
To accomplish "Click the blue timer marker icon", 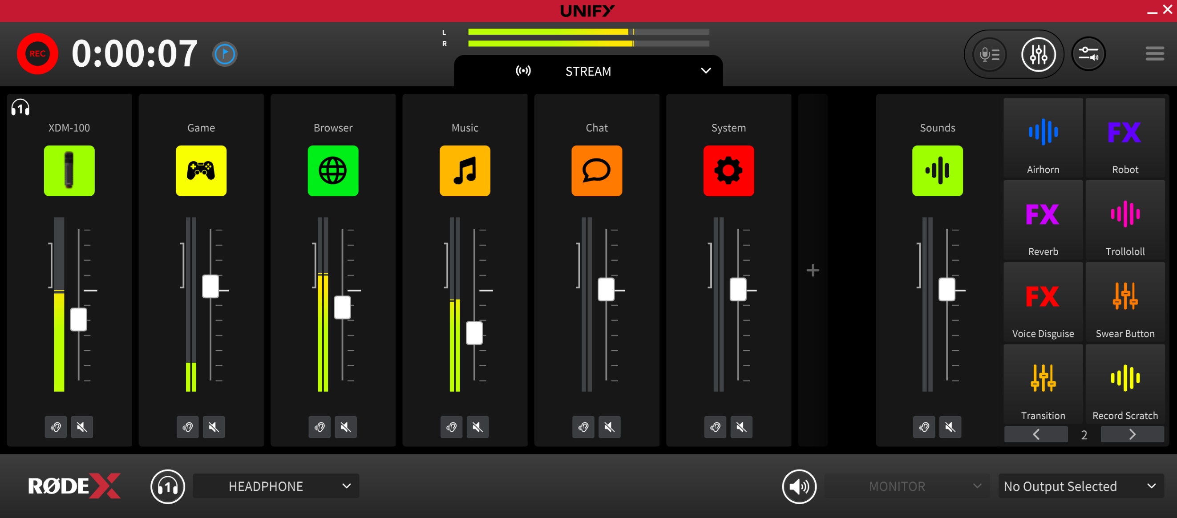I will (x=225, y=54).
